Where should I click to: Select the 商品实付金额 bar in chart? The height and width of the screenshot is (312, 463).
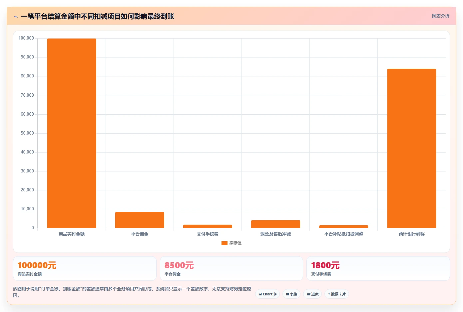click(x=72, y=133)
